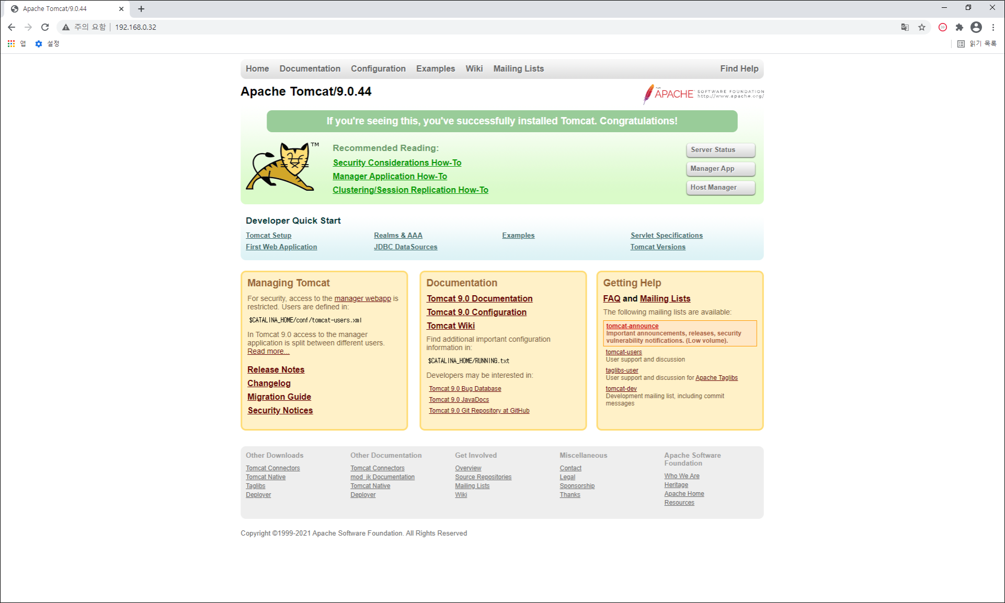This screenshot has height=603, width=1005.
Task: Open the Tomcat Wiki link
Action: click(450, 326)
